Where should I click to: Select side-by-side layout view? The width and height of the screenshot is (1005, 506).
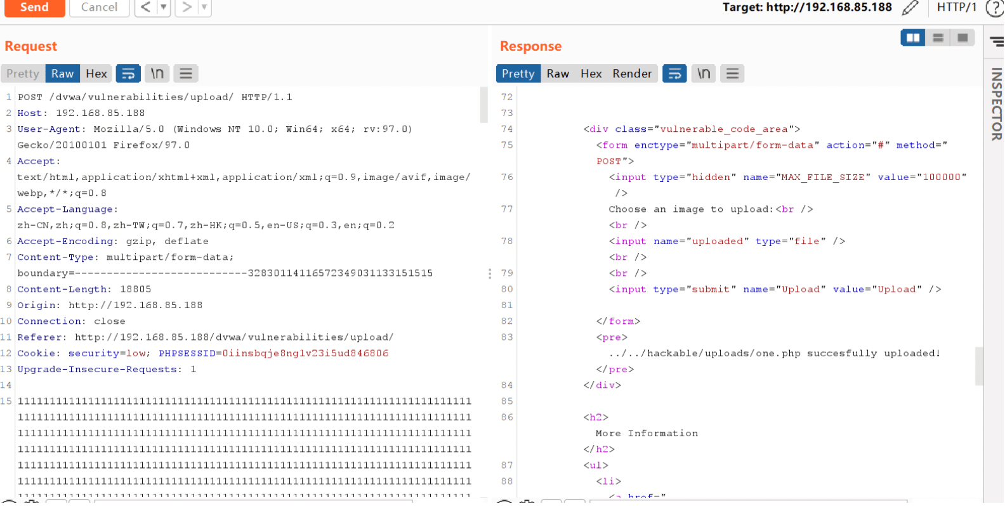click(x=913, y=38)
